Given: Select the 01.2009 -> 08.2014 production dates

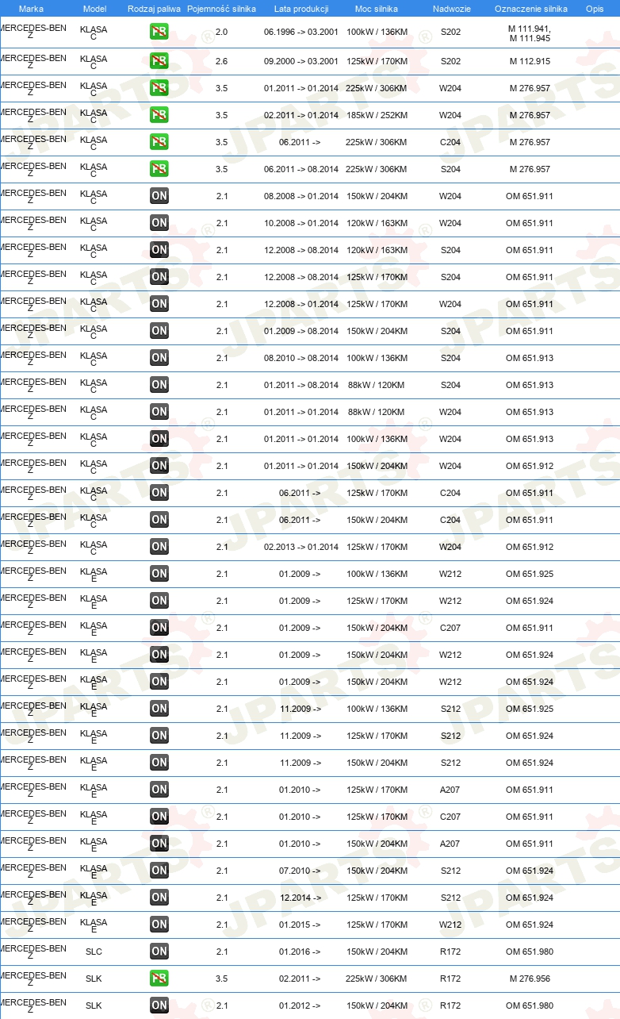Looking at the screenshot, I should click(x=301, y=331).
